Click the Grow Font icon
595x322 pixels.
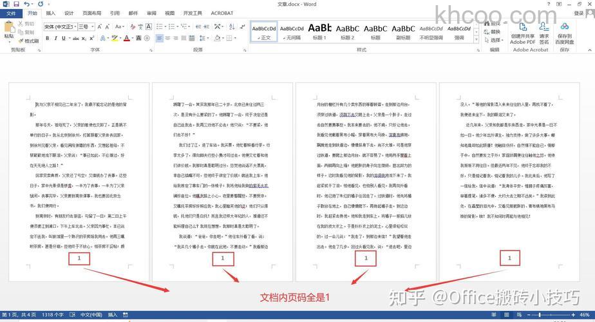(99, 26)
